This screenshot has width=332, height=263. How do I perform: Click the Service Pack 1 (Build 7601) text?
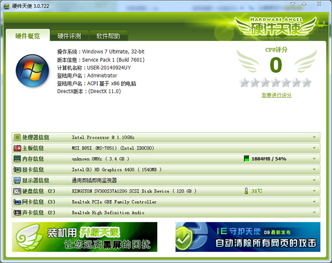pyautogui.click(x=113, y=60)
